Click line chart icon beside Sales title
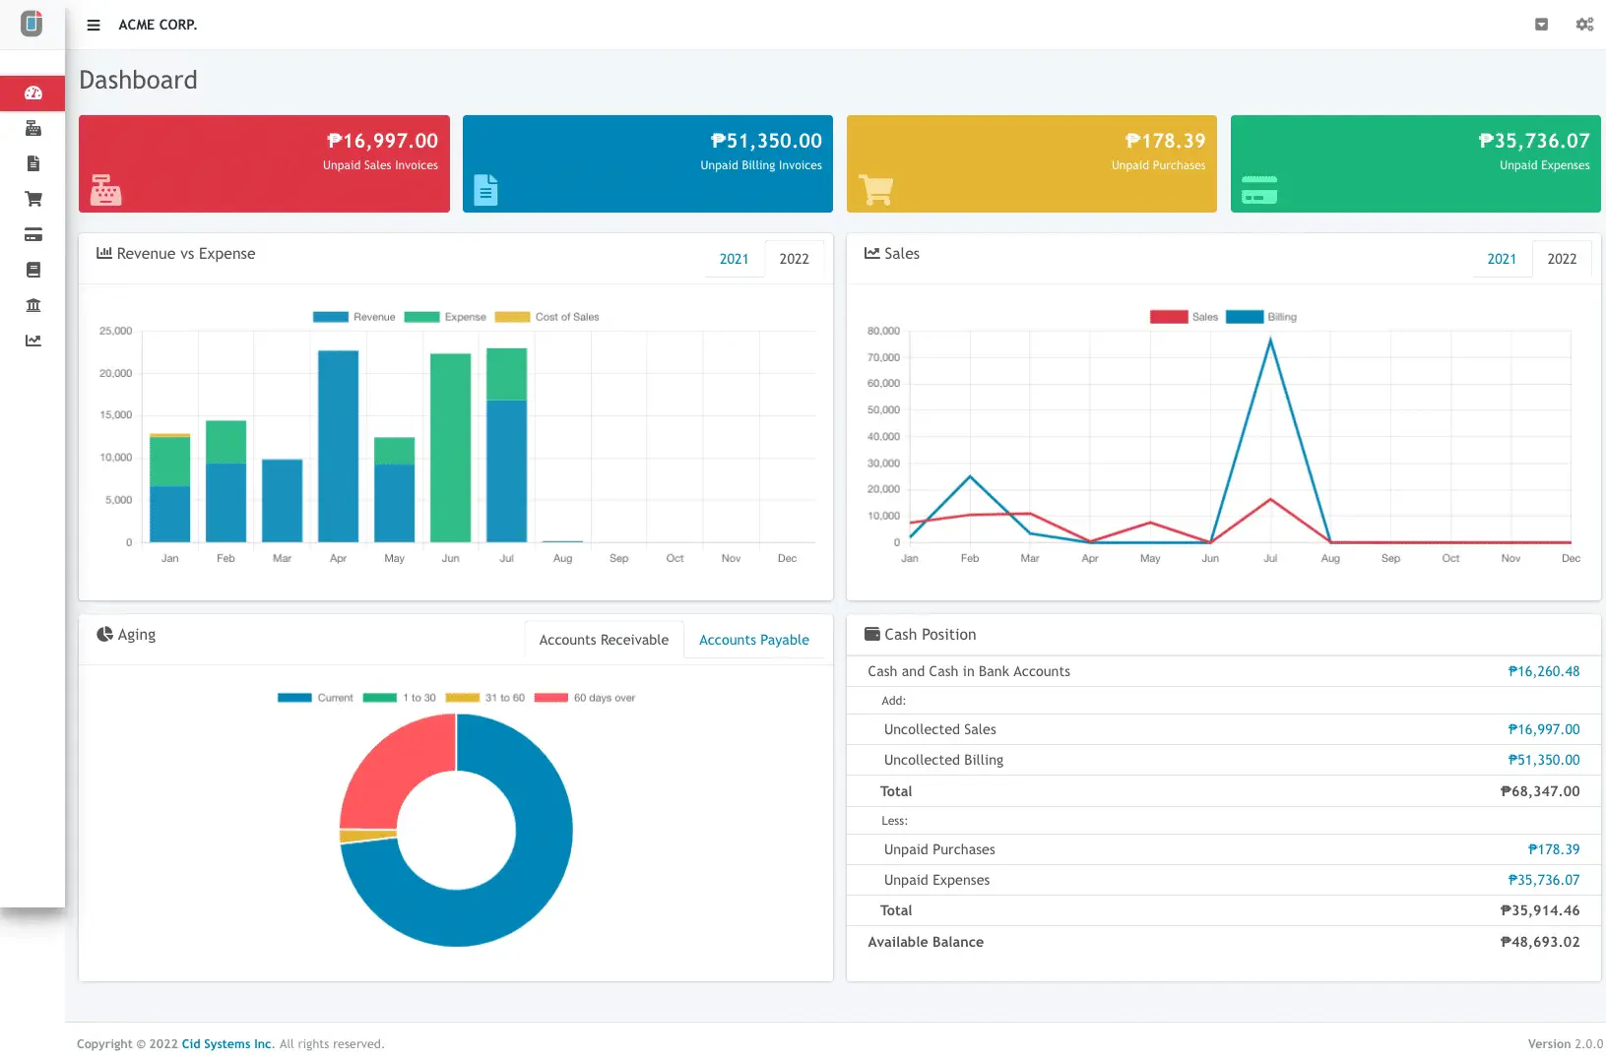Image resolution: width=1606 pixels, height=1059 pixels. [871, 253]
